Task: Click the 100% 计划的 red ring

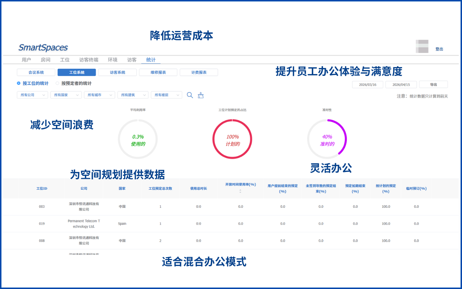Action: click(232, 139)
